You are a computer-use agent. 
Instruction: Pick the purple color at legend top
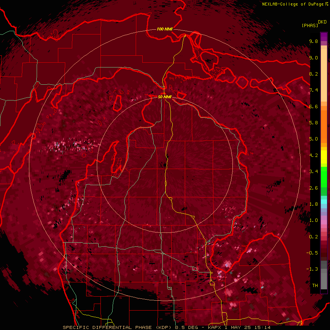point(324,37)
